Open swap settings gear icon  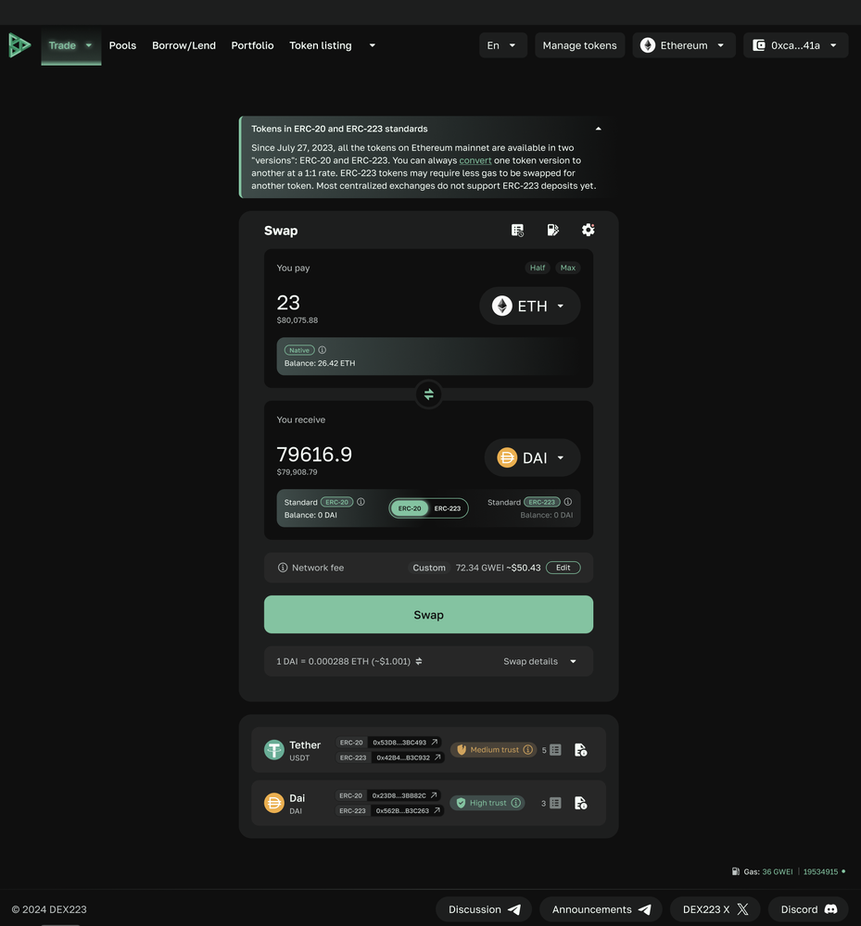coord(588,231)
